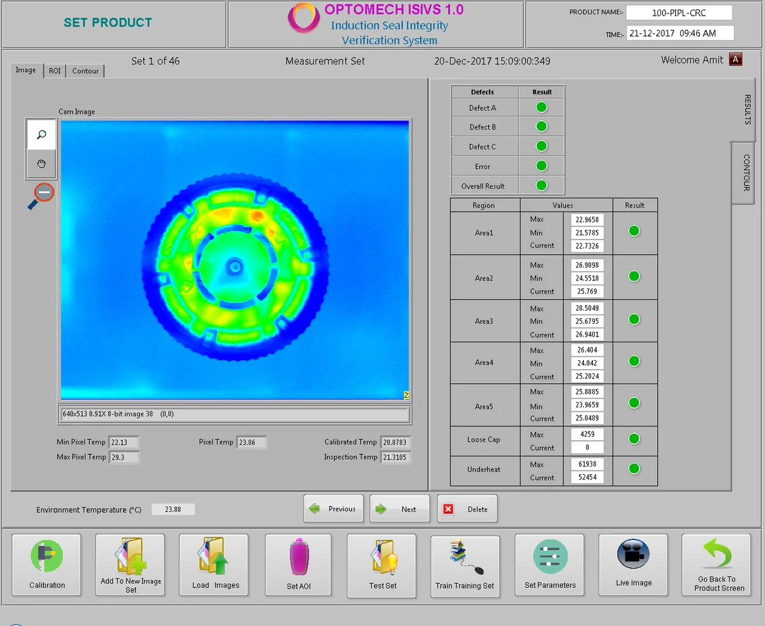Screen dimensions: 765x626
Task: Select the magnifier zoom tool beside Cam Image
Action: point(41,135)
